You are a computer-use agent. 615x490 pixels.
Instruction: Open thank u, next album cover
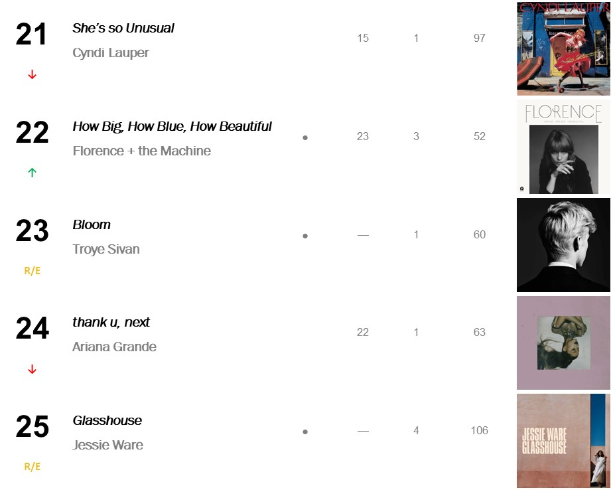coord(563,343)
